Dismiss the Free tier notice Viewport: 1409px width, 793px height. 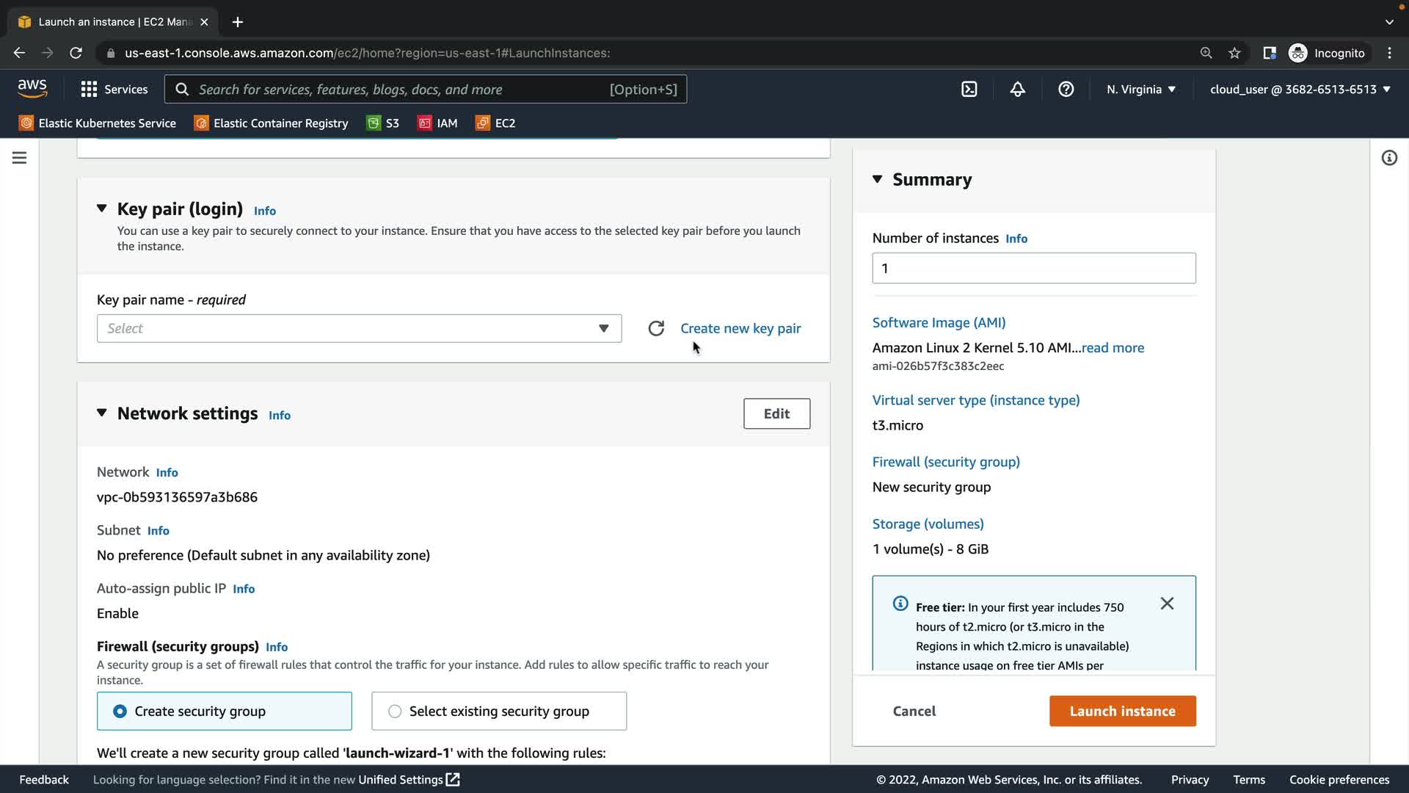click(1167, 604)
